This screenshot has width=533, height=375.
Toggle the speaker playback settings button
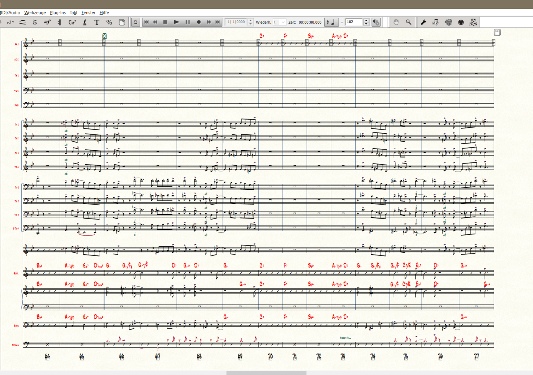pyautogui.click(x=376, y=22)
